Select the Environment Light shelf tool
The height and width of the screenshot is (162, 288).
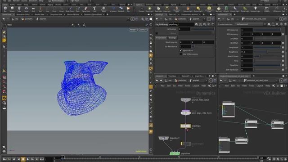coord(209,9)
